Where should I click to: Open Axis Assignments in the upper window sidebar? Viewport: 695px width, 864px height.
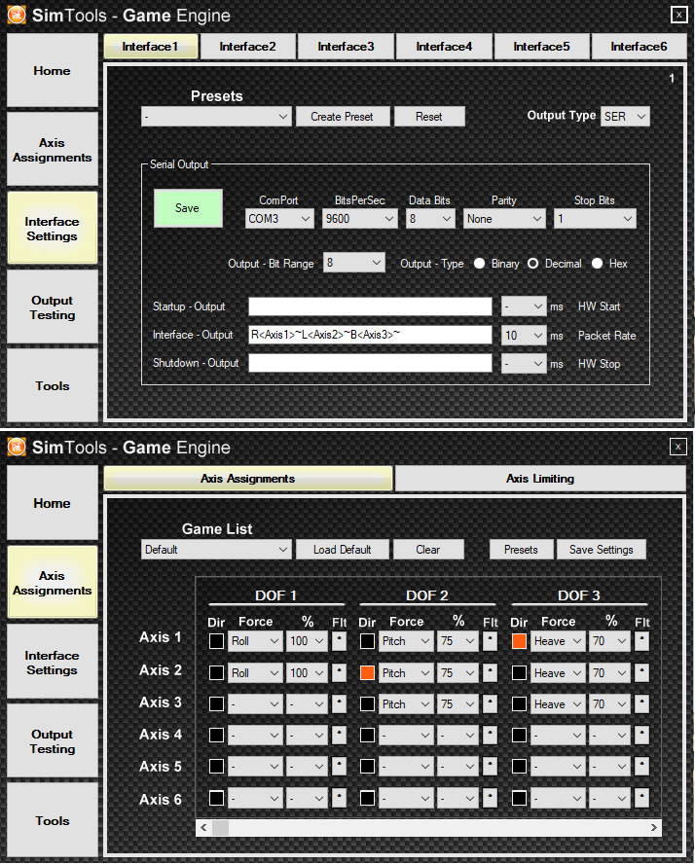pyautogui.click(x=52, y=150)
